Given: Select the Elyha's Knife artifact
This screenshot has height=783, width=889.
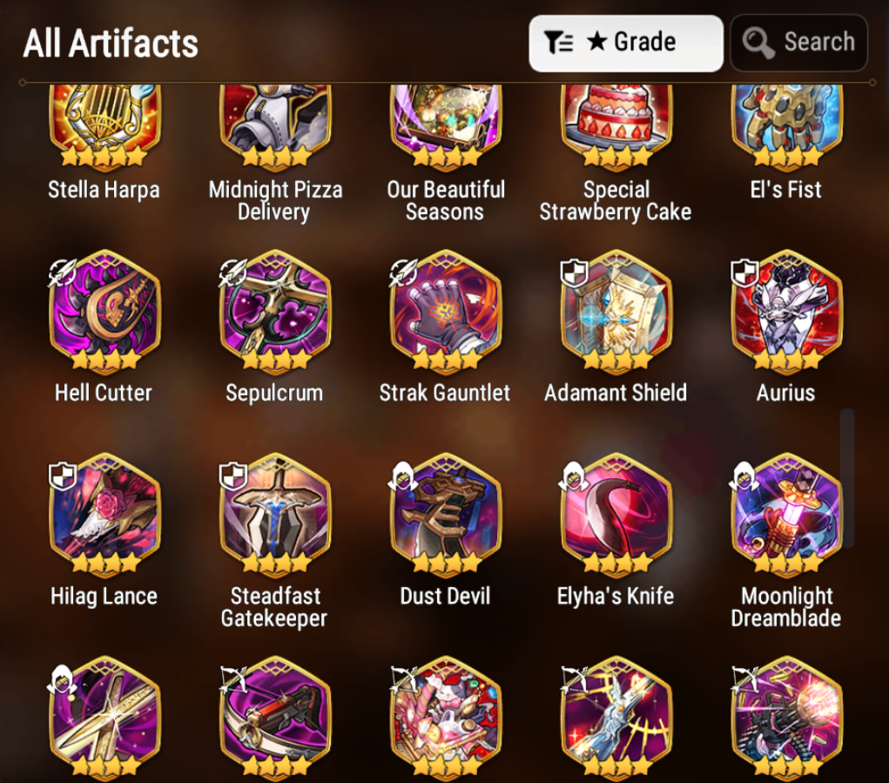Looking at the screenshot, I should 616,515.
